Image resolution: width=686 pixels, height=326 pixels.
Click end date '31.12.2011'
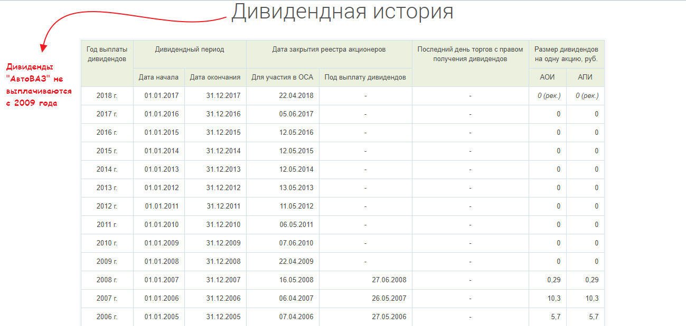tap(223, 206)
